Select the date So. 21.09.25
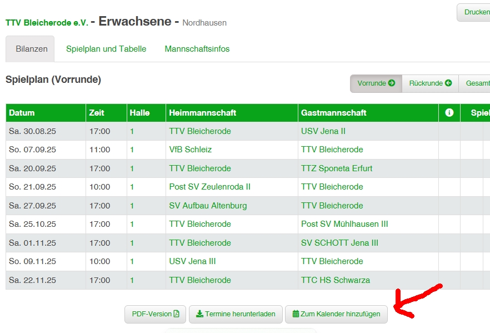This screenshot has height=333, width=490. click(32, 187)
